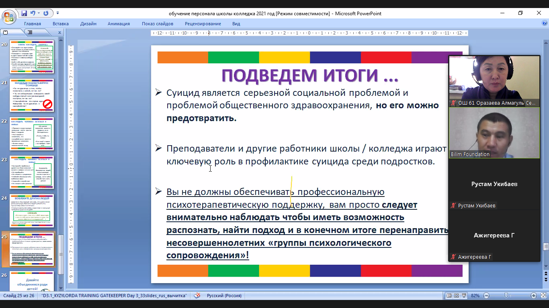The image size is (549, 308).
Task: Open the Office button menu
Action: coord(8,17)
